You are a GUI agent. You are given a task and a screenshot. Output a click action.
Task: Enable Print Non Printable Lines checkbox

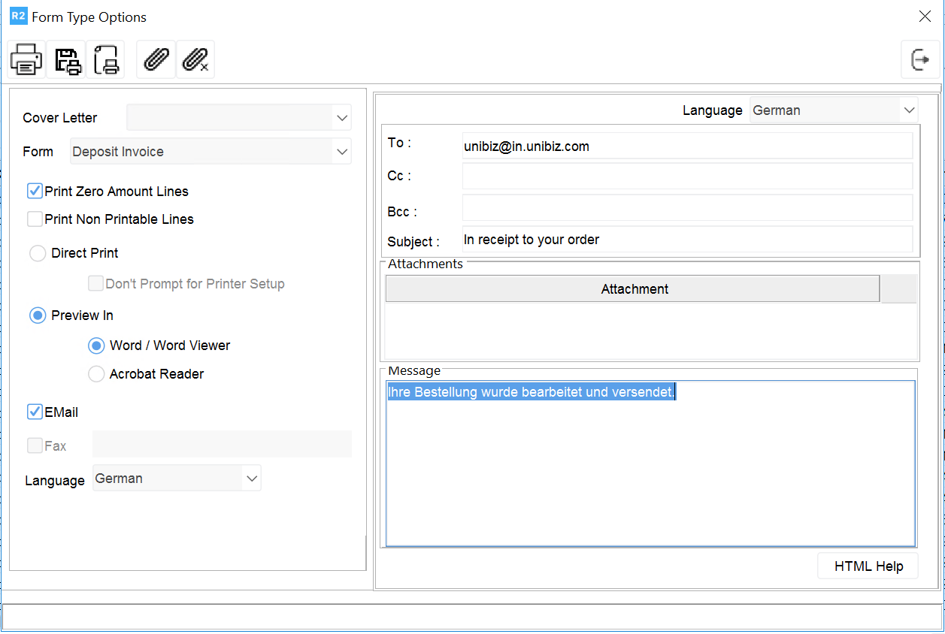[35, 219]
